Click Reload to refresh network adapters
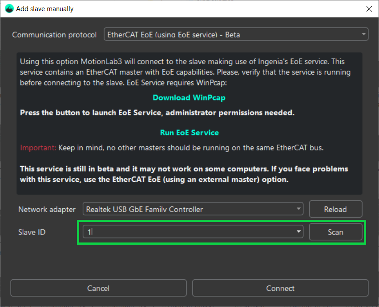The width and height of the screenshot is (379, 307). pyautogui.click(x=335, y=209)
